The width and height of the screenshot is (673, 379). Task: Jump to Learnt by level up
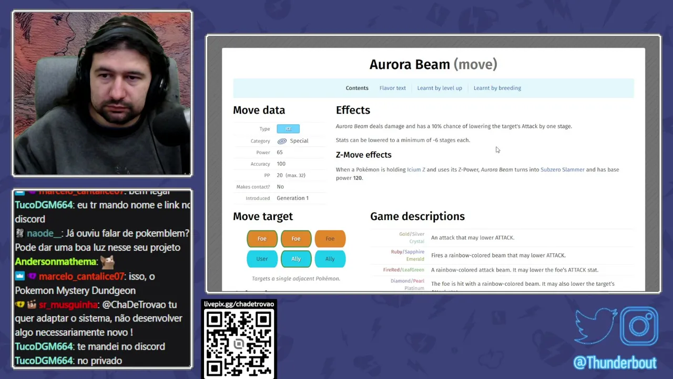tap(440, 88)
